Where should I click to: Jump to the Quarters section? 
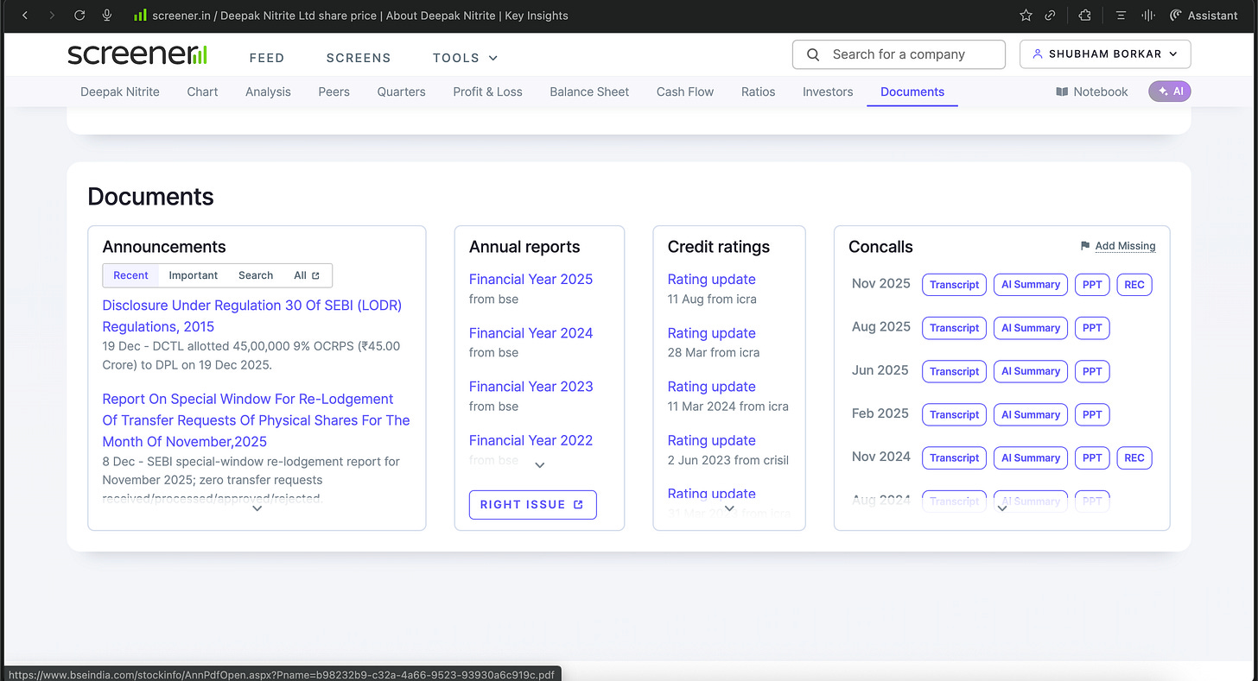tap(401, 91)
